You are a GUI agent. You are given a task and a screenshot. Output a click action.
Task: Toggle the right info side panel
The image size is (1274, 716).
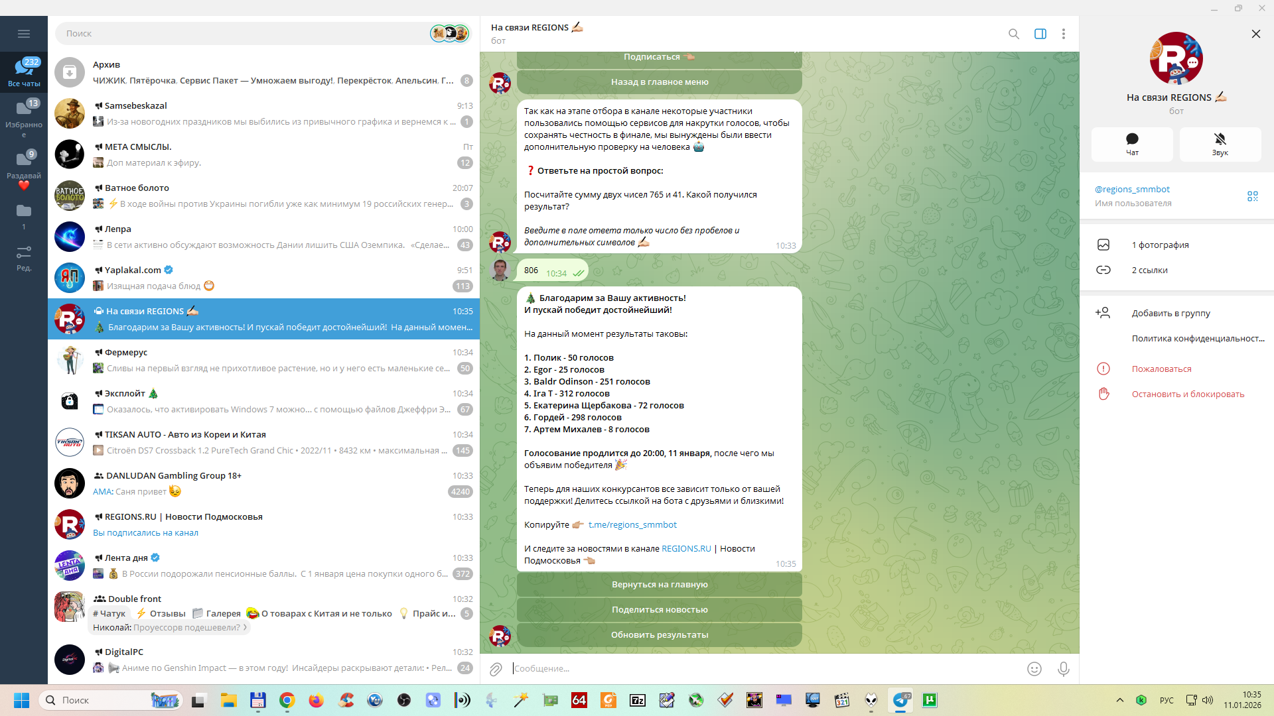coord(1040,34)
